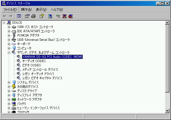Click the USB controller icon
The width and height of the screenshot is (171, 120).
tap(14, 40)
